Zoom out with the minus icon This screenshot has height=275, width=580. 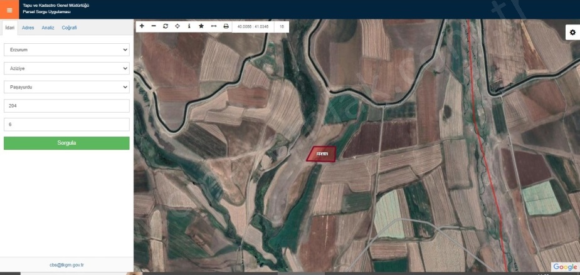coord(154,26)
